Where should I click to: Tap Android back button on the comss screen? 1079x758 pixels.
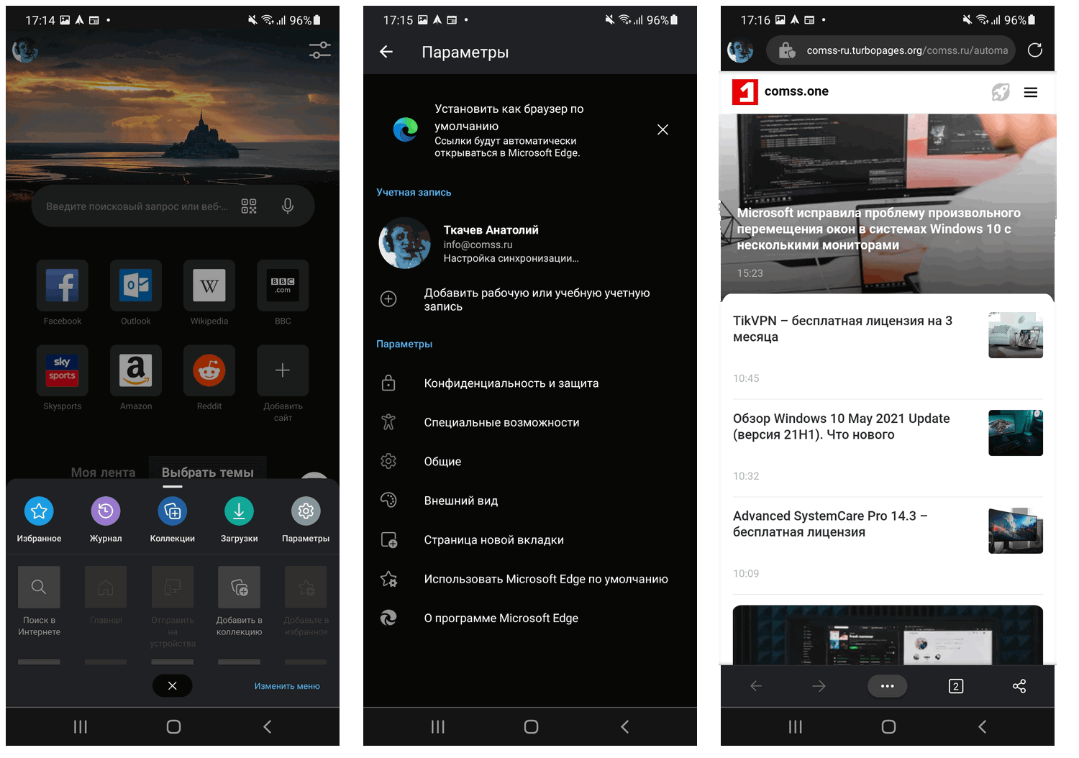pyautogui.click(x=982, y=727)
